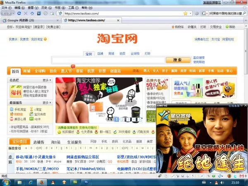The width and height of the screenshot is (248, 186).
Task: Click the Stop loading X icon
Action: coord(26,14)
